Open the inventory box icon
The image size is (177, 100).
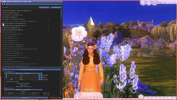(x=158, y=98)
